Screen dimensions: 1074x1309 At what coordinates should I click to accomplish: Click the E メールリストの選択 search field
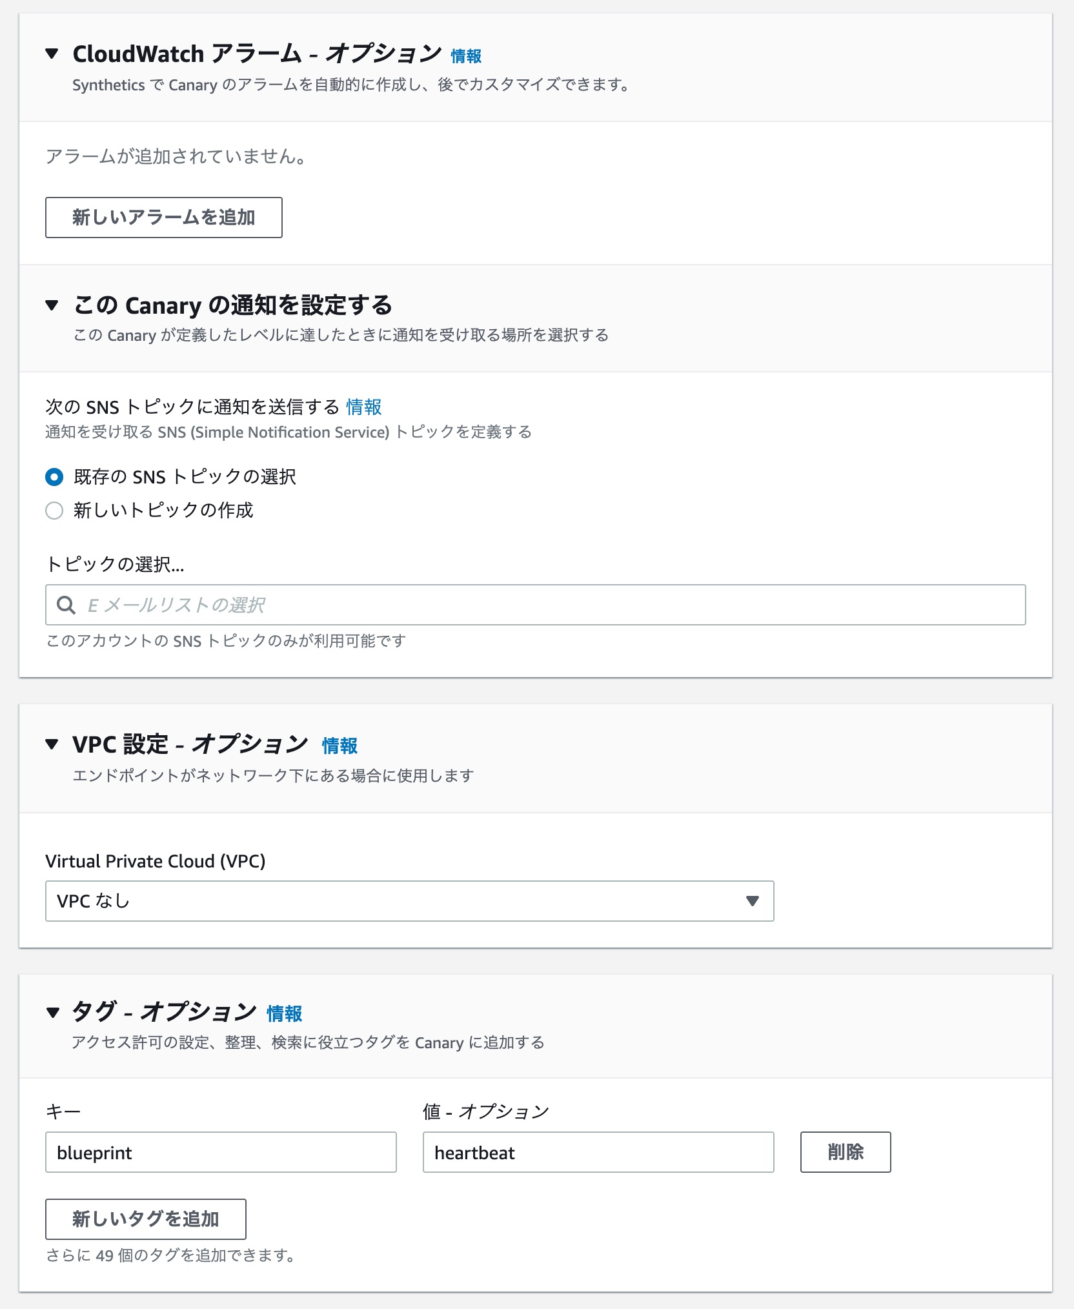452,605
